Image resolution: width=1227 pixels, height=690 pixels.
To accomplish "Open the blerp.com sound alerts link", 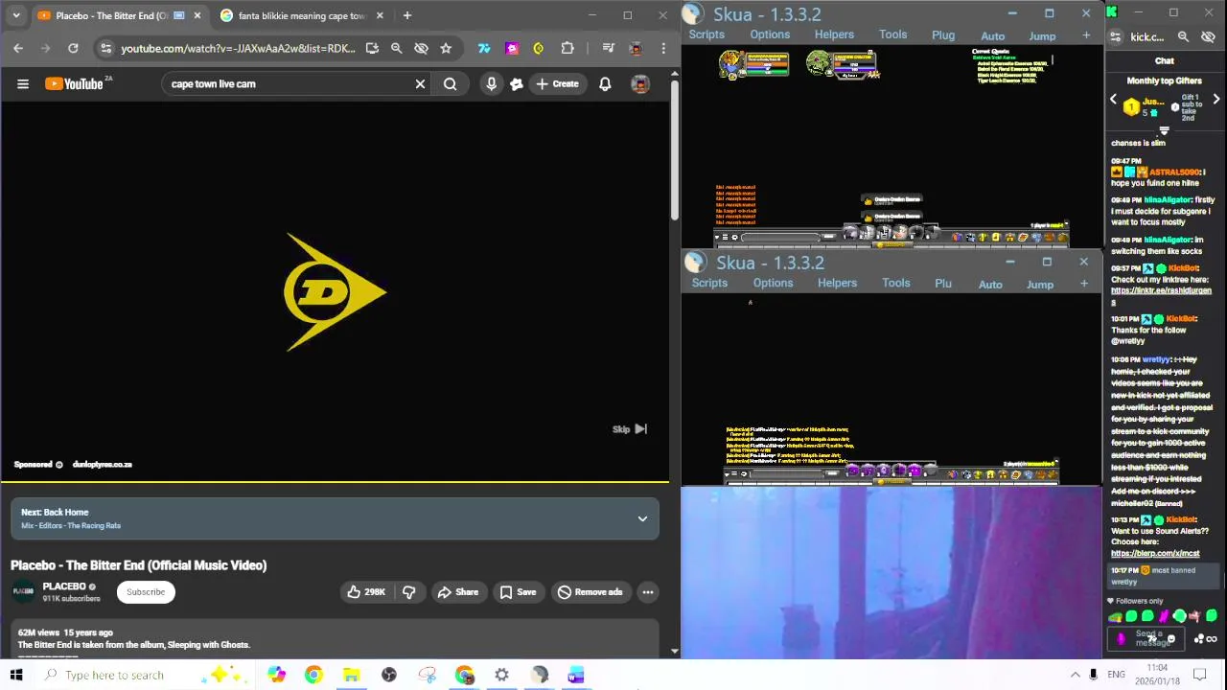I will [x=1155, y=554].
